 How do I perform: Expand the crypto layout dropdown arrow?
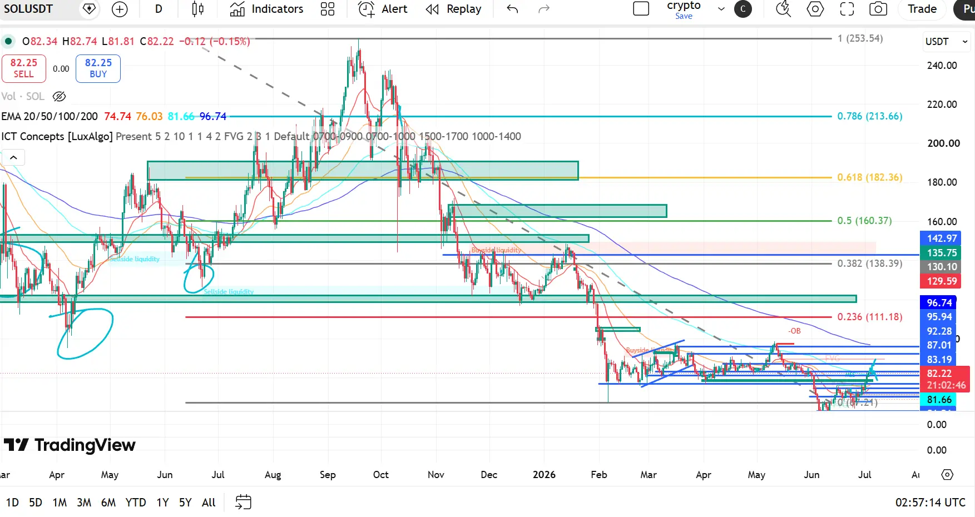[x=721, y=9]
